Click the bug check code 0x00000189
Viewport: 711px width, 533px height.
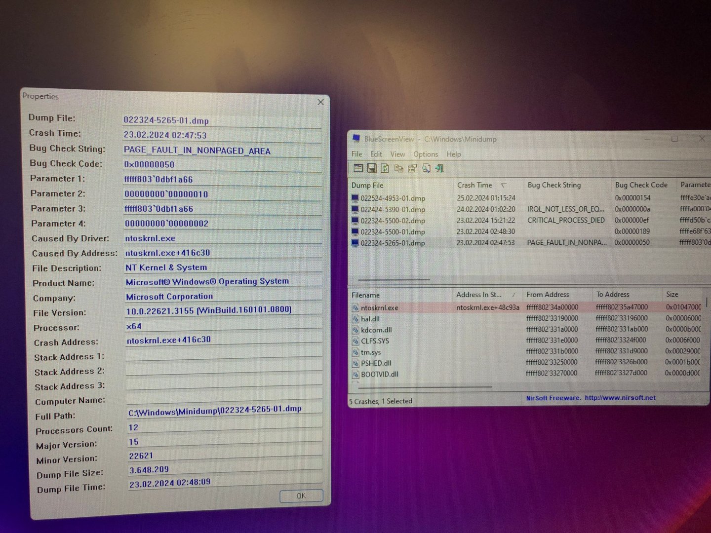[x=632, y=231]
